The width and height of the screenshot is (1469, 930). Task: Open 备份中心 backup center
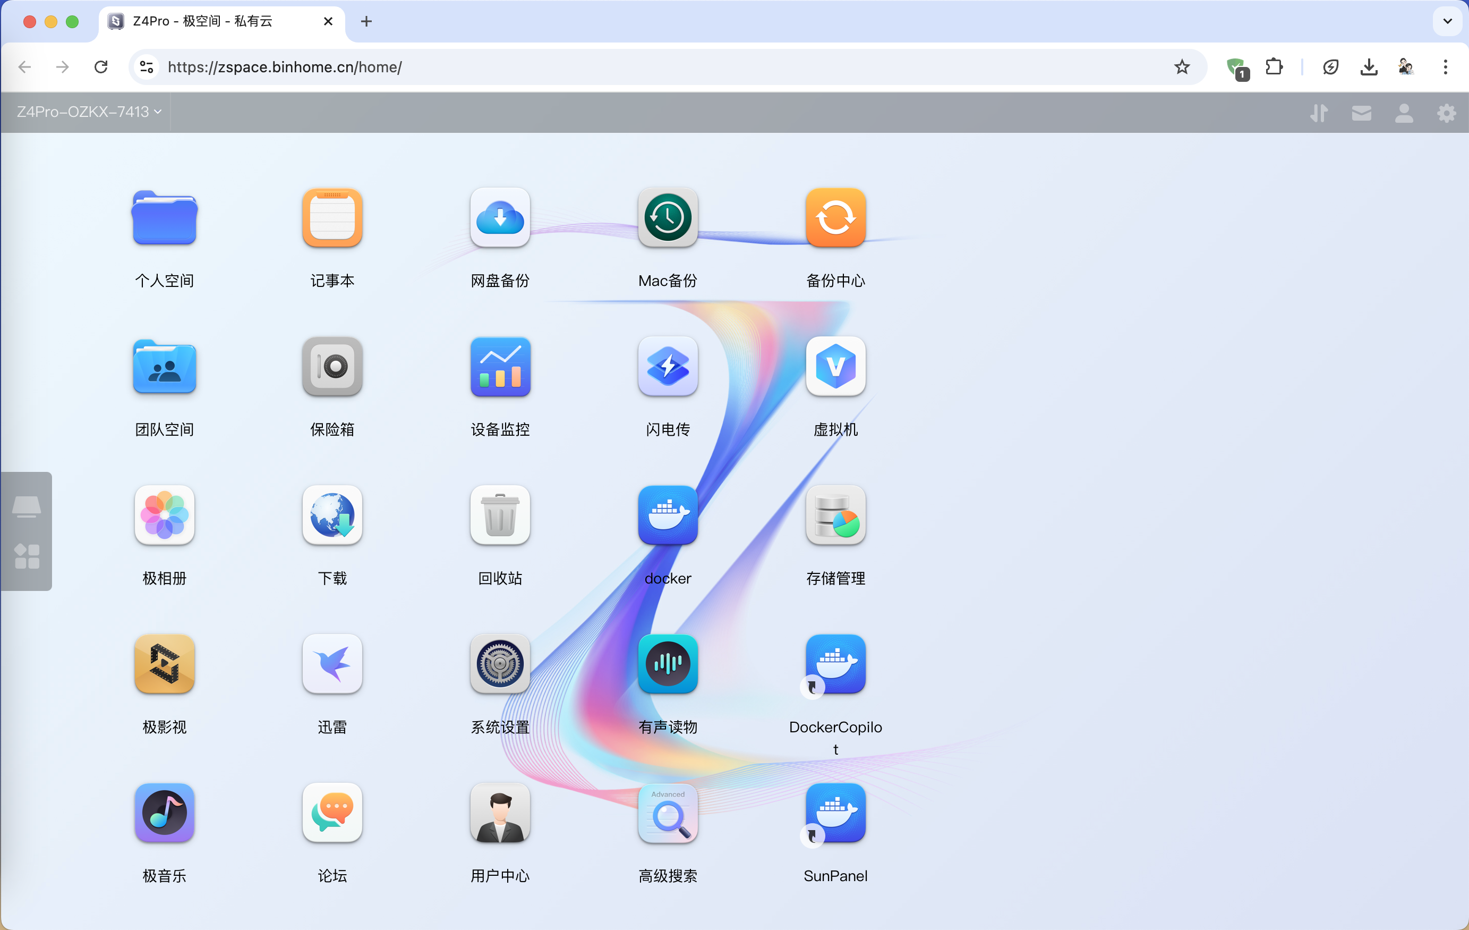(x=835, y=217)
